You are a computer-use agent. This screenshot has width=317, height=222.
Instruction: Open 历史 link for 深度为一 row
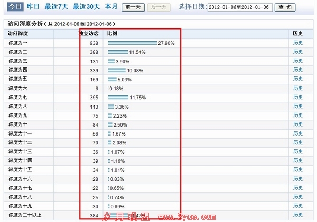[297, 43]
